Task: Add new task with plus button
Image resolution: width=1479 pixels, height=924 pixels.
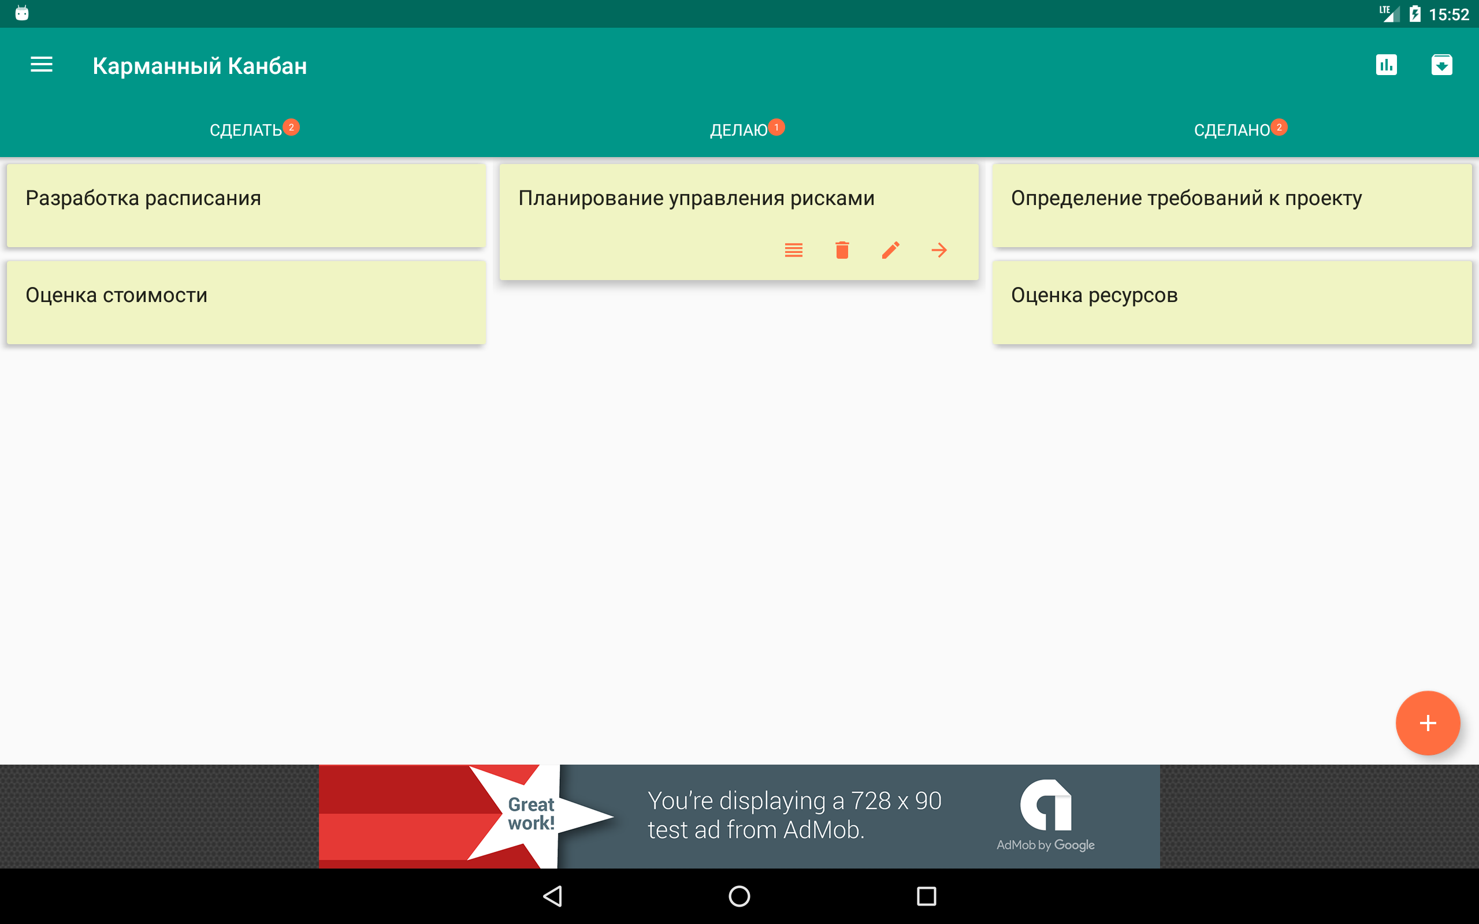Action: [1427, 723]
